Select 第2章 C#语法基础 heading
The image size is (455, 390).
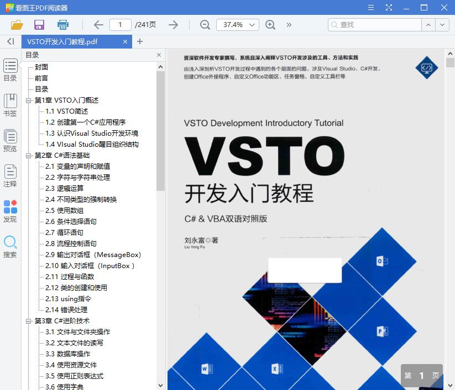(x=62, y=156)
